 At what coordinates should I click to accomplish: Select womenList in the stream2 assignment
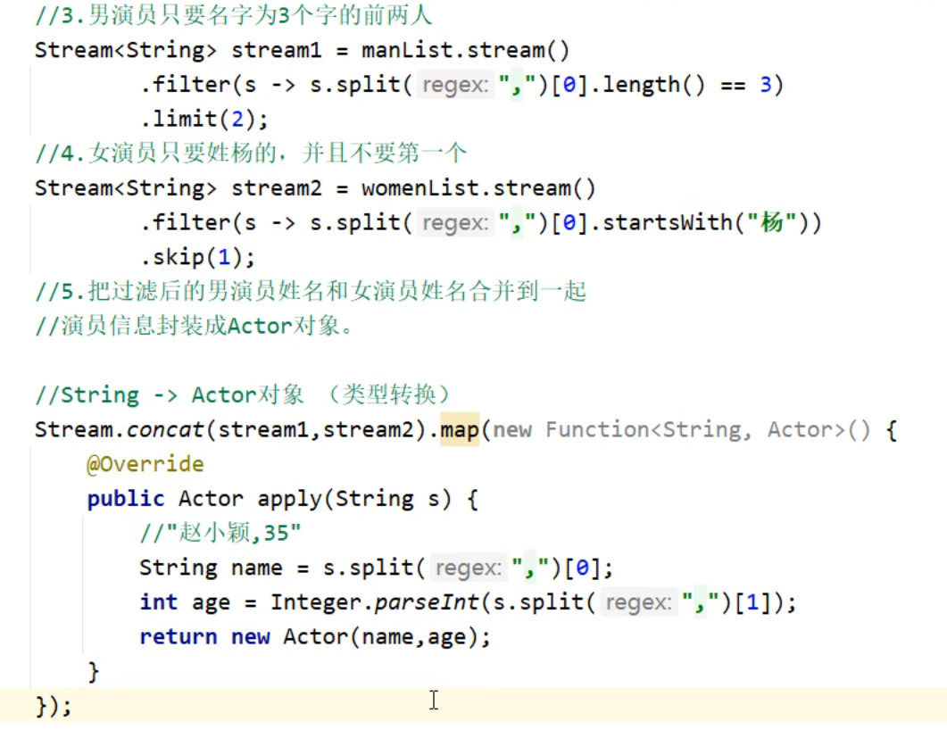point(411,188)
